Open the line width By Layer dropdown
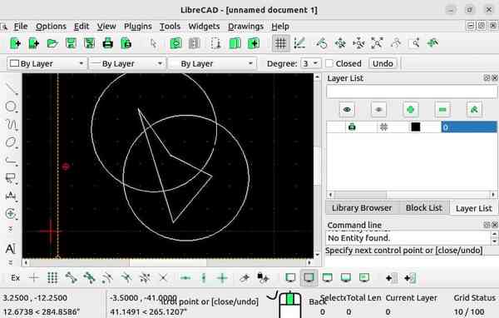This screenshot has height=318, width=499. pyautogui.click(x=126, y=63)
